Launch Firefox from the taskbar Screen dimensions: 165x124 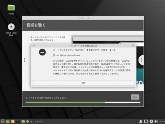coord(13,121)
